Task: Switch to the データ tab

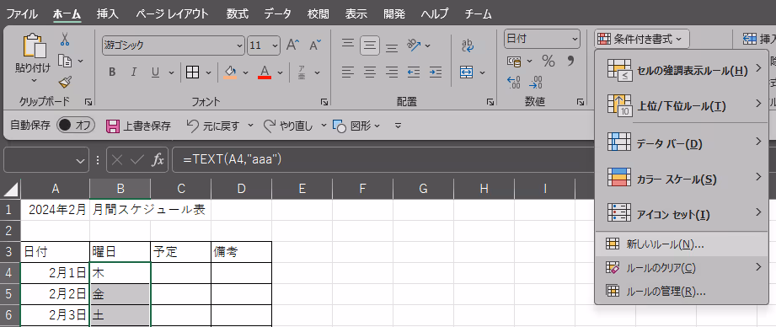Action: [278, 13]
